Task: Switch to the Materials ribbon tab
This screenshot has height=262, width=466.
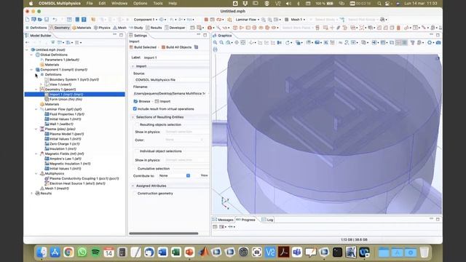Action: (82, 28)
